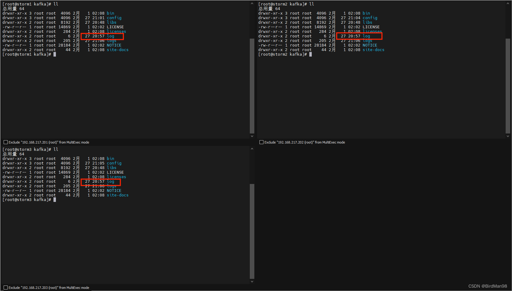Click 'libs' directory in storm1 listing
This screenshot has width=512, height=291.
112,23
